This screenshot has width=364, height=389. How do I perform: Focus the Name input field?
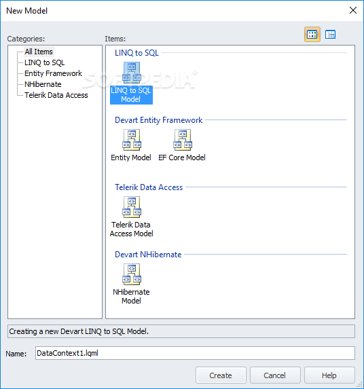(195, 353)
